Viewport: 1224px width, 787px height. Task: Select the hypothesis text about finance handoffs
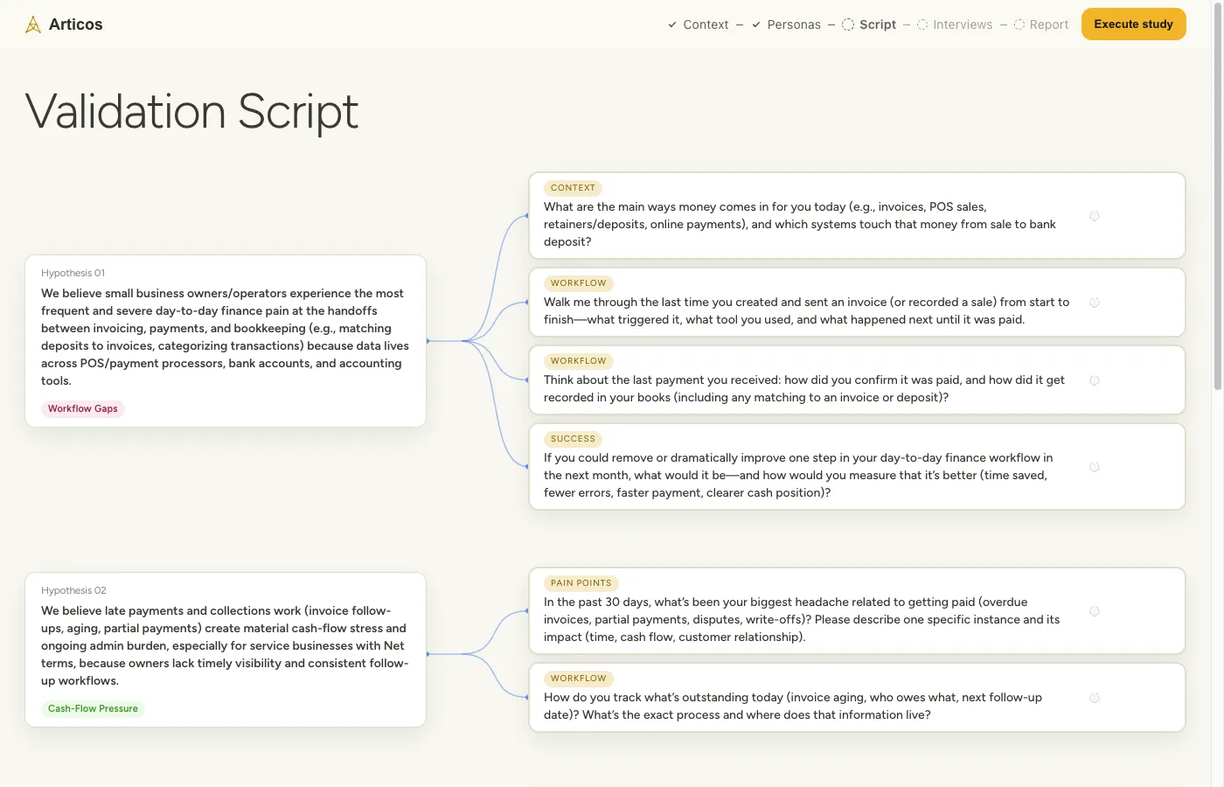tap(225, 337)
